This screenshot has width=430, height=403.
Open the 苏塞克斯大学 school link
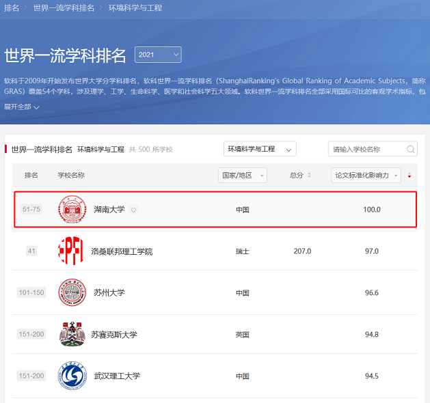tap(114, 335)
